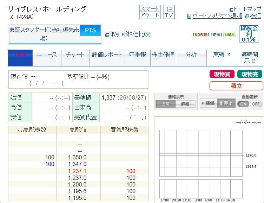The height and width of the screenshot is (203, 264).
Task: Set 情報表示 to 通常
Action: [x=165, y=104]
